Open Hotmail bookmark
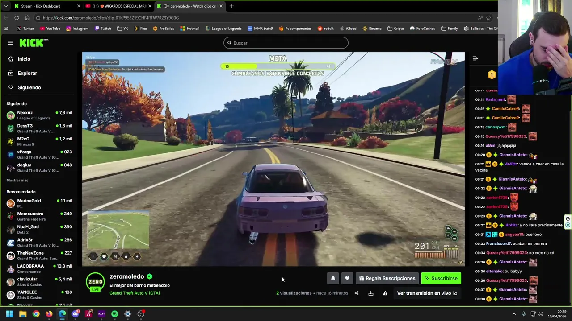572x321 pixels. 190,29
